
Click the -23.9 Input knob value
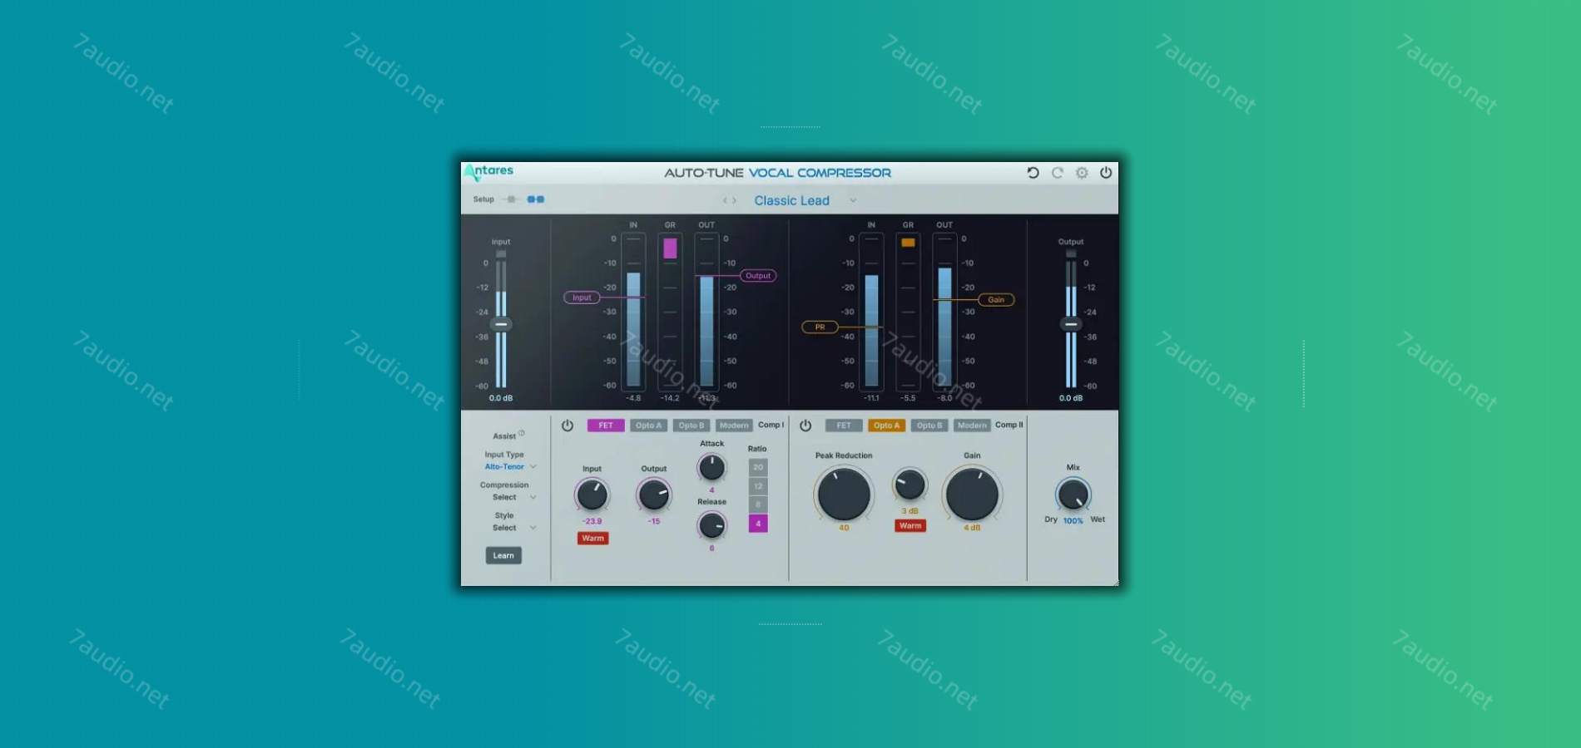592,522
